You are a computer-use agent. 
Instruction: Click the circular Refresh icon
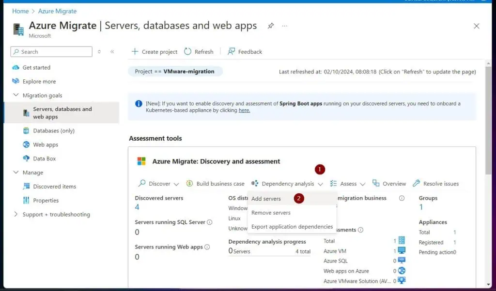click(x=187, y=51)
